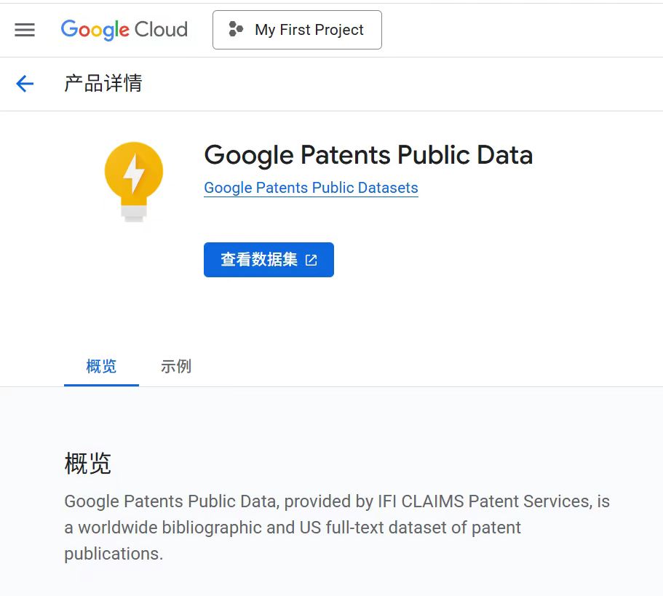Click the yellow lightbulb product icon
Screen dimensions: 663x596
(133, 180)
